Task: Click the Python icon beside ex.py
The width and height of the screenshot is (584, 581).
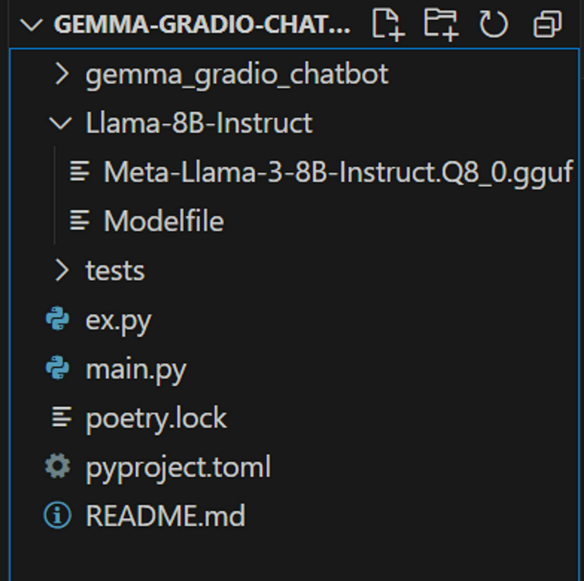Action: 58,319
